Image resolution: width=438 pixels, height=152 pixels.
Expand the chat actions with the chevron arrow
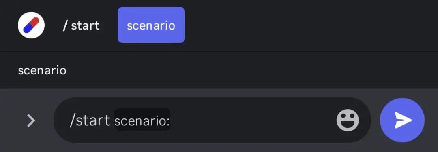point(31,120)
